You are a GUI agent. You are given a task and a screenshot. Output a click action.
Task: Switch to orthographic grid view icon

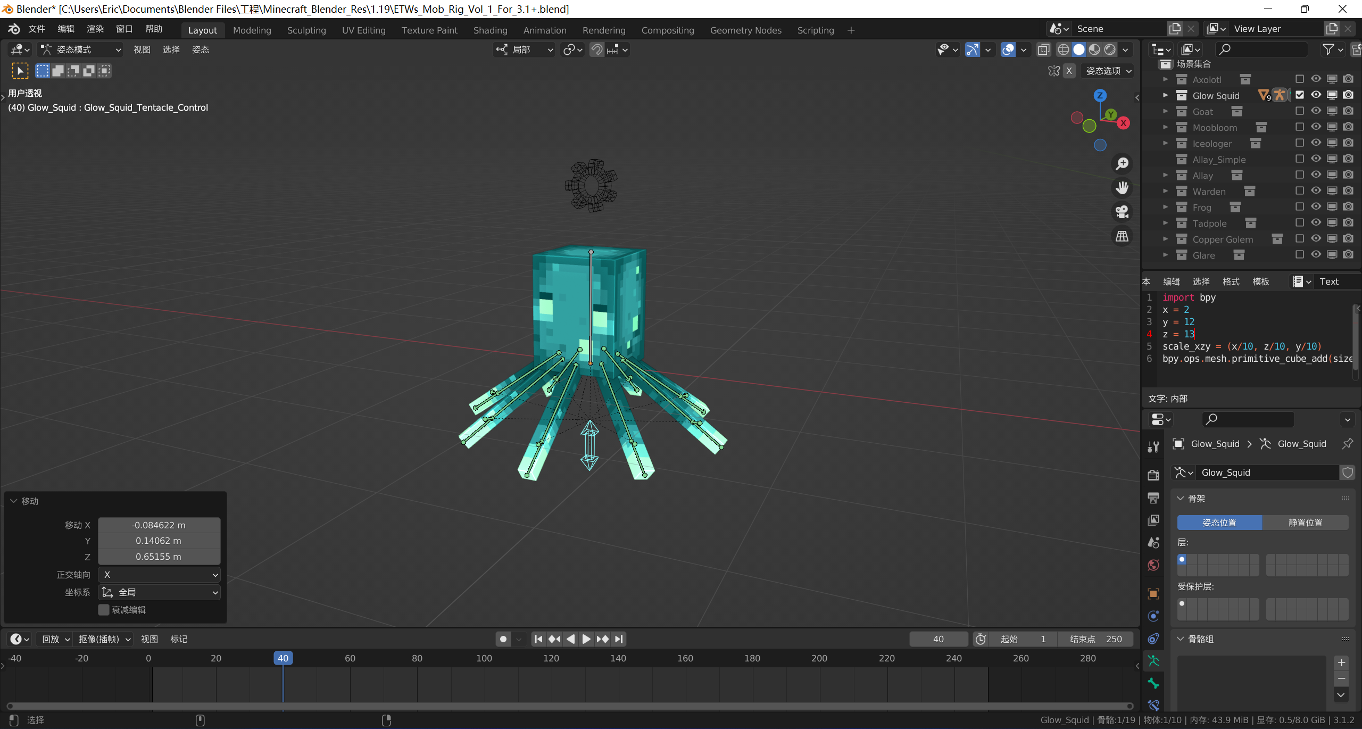click(1122, 236)
